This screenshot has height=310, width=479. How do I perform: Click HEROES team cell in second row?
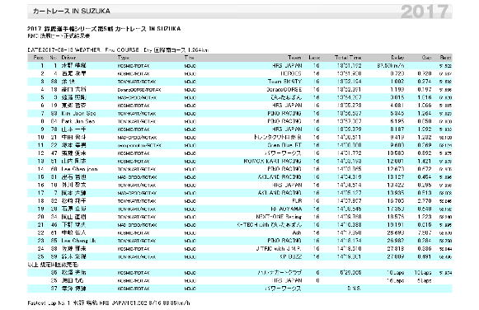pos(291,73)
